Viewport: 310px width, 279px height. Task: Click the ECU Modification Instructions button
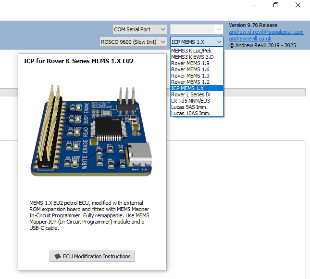click(x=92, y=256)
